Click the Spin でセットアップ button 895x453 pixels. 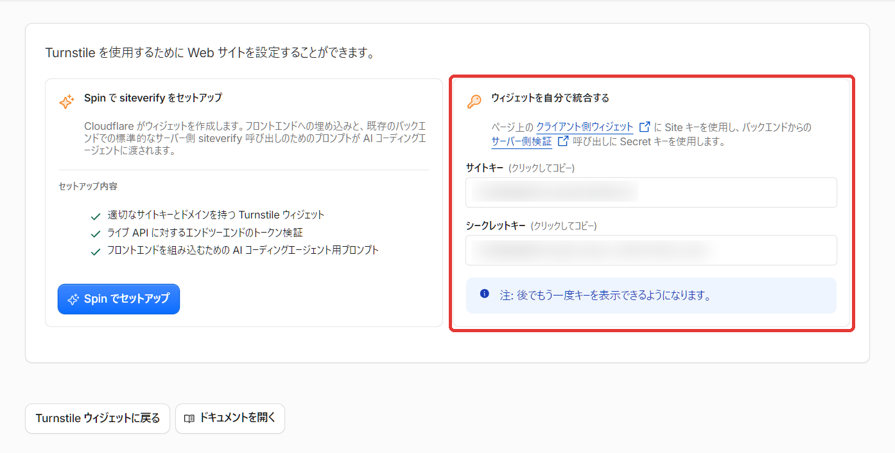tap(119, 299)
